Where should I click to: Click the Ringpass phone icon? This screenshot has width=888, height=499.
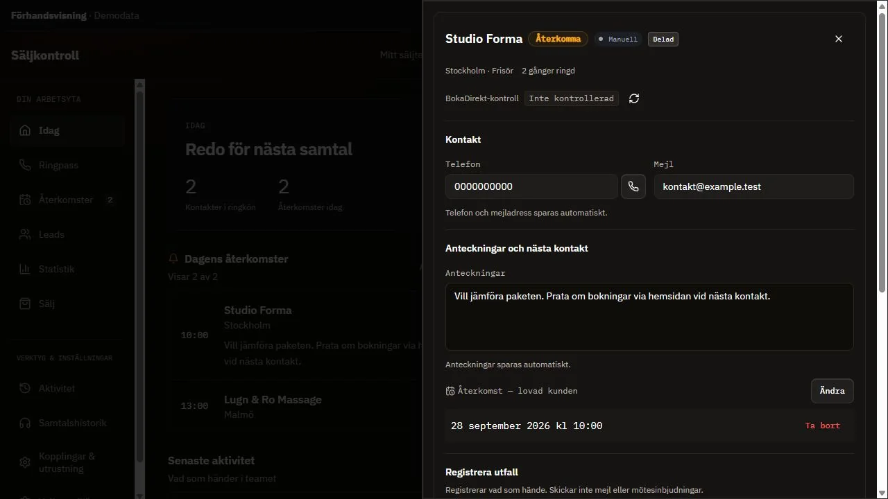tap(25, 165)
